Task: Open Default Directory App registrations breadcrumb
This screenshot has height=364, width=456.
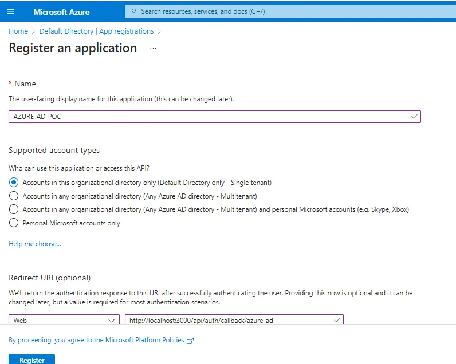Action: point(97,31)
